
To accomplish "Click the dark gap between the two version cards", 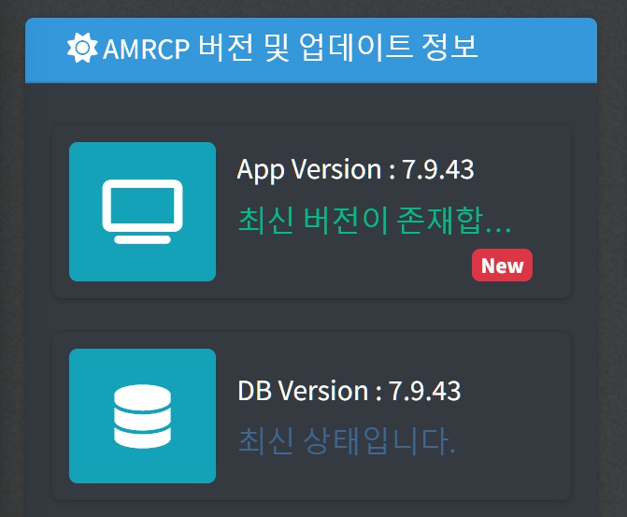I will pyautogui.click(x=310, y=315).
